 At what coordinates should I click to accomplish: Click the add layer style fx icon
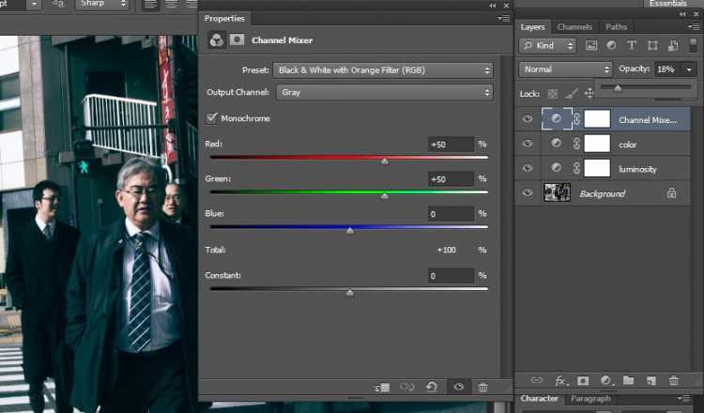pyautogui.click(x=561, y=380)
